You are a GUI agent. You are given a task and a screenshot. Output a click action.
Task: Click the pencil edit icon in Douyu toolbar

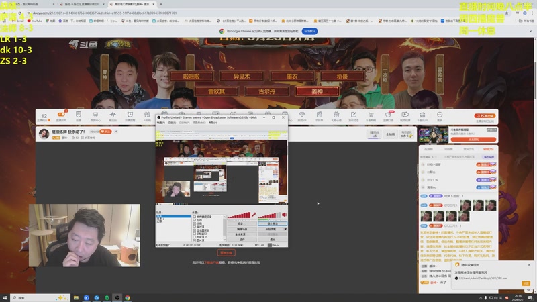pos(354,115)
